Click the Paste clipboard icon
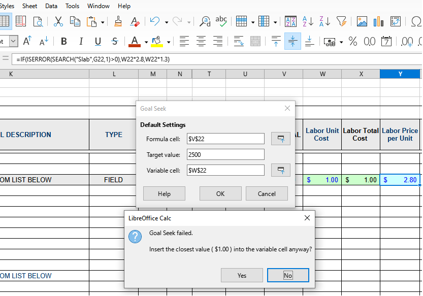 [91, 22]
